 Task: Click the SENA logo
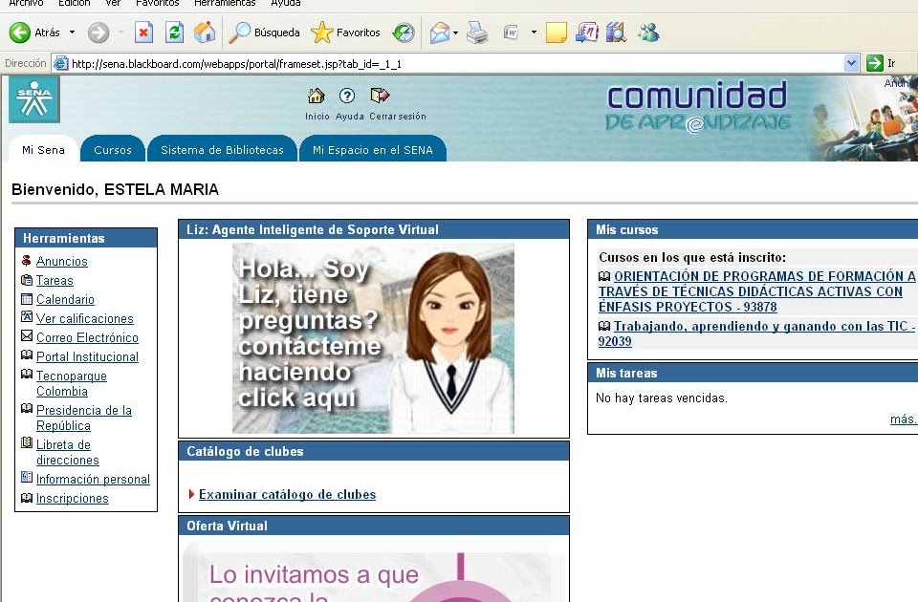click(x=34, y=100)
